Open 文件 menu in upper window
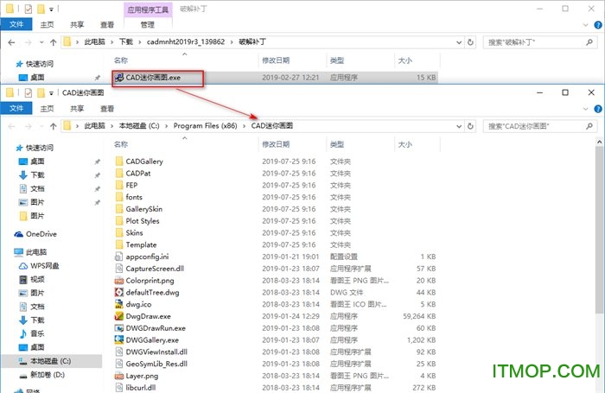 pyautogui.click(x=16, y=24)
